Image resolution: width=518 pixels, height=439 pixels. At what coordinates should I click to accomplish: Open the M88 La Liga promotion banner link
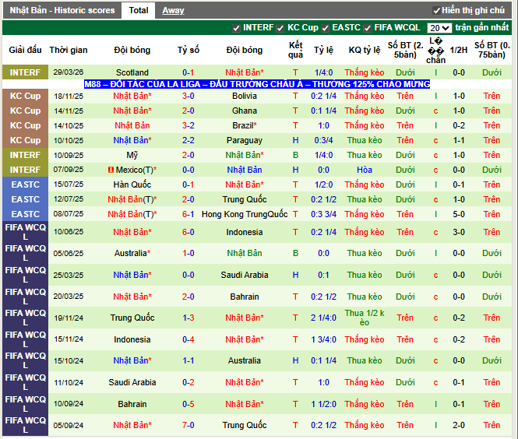point(259,84)
